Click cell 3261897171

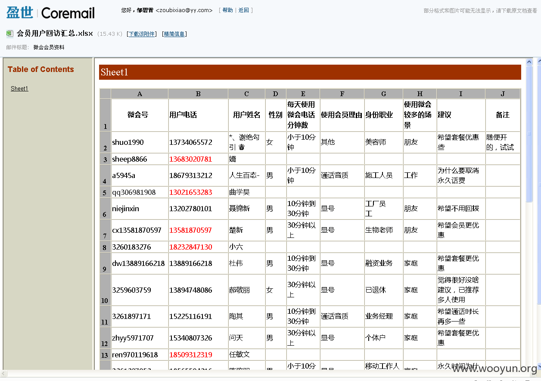tap(140, 316)
